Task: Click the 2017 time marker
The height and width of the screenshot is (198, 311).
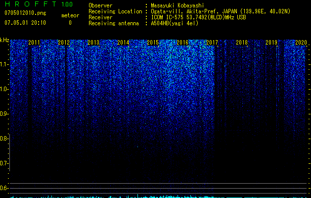Action: coord(212,43)
